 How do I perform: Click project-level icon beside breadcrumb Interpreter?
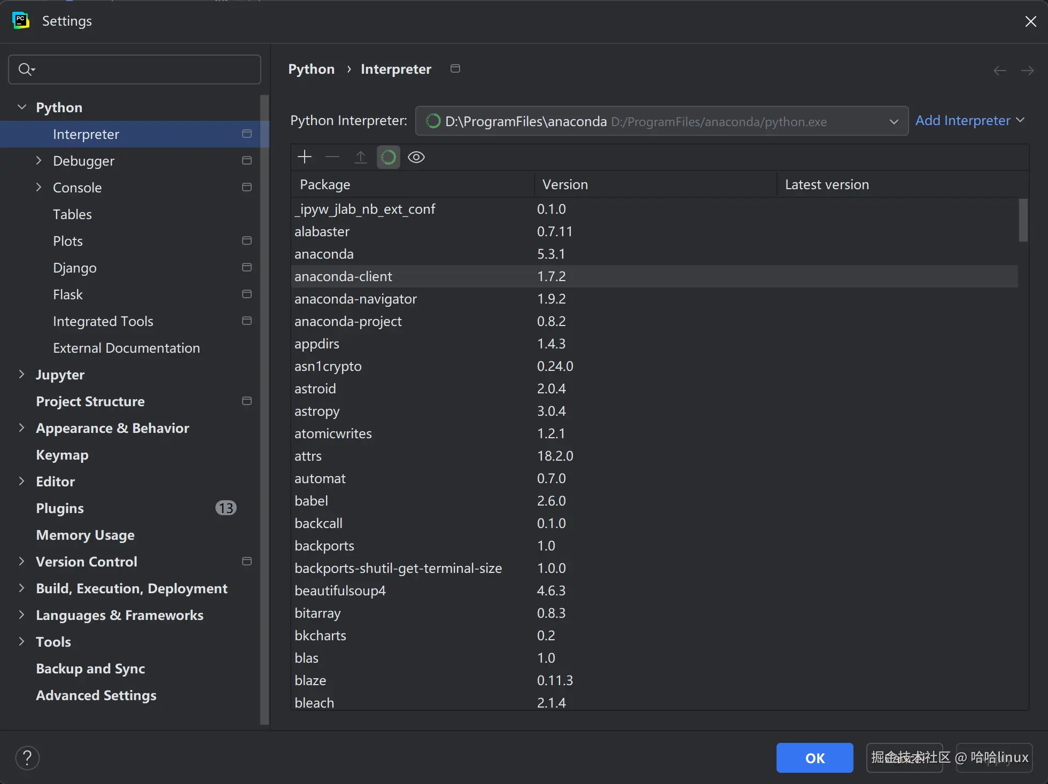coord(455,69)
